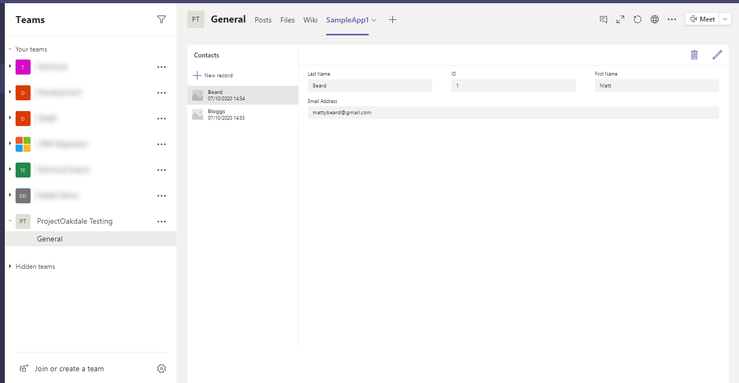Click the Email Address field
The height and width of the screenshot is (383, 739).
514,113
